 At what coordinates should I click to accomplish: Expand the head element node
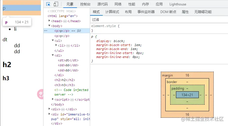point(49,21)
